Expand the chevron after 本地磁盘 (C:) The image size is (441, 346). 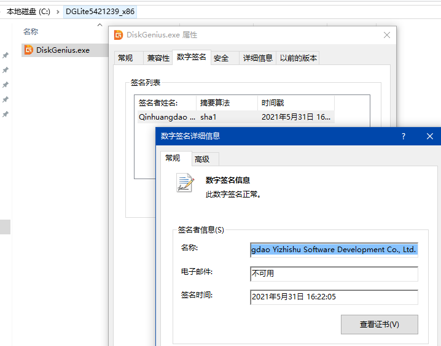[x=58, y=12]
